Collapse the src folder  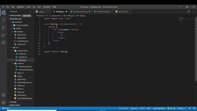point(11,47)
